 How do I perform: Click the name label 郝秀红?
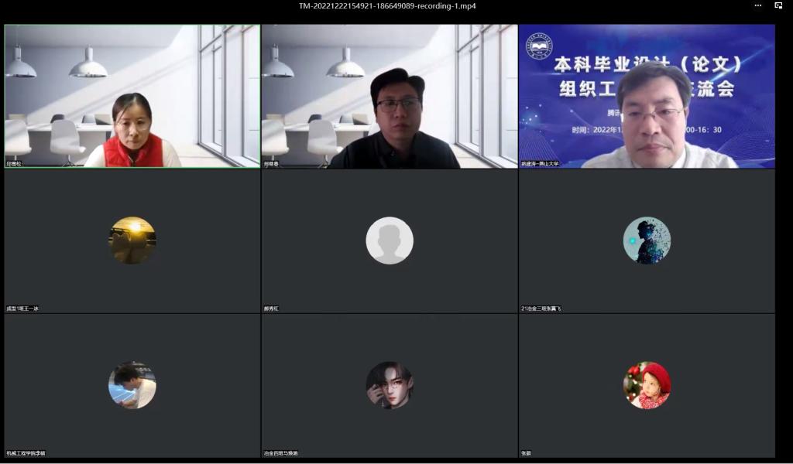[x=271, y=309]
